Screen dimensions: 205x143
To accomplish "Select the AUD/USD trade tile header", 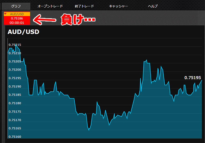I will [17, 14].
